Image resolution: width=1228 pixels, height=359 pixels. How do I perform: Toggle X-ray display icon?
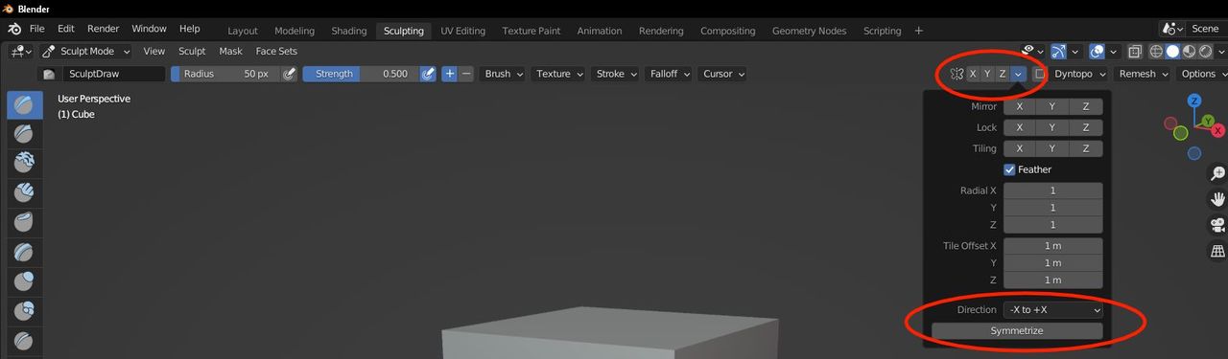pyautogui.click(x=1135, y=52)
